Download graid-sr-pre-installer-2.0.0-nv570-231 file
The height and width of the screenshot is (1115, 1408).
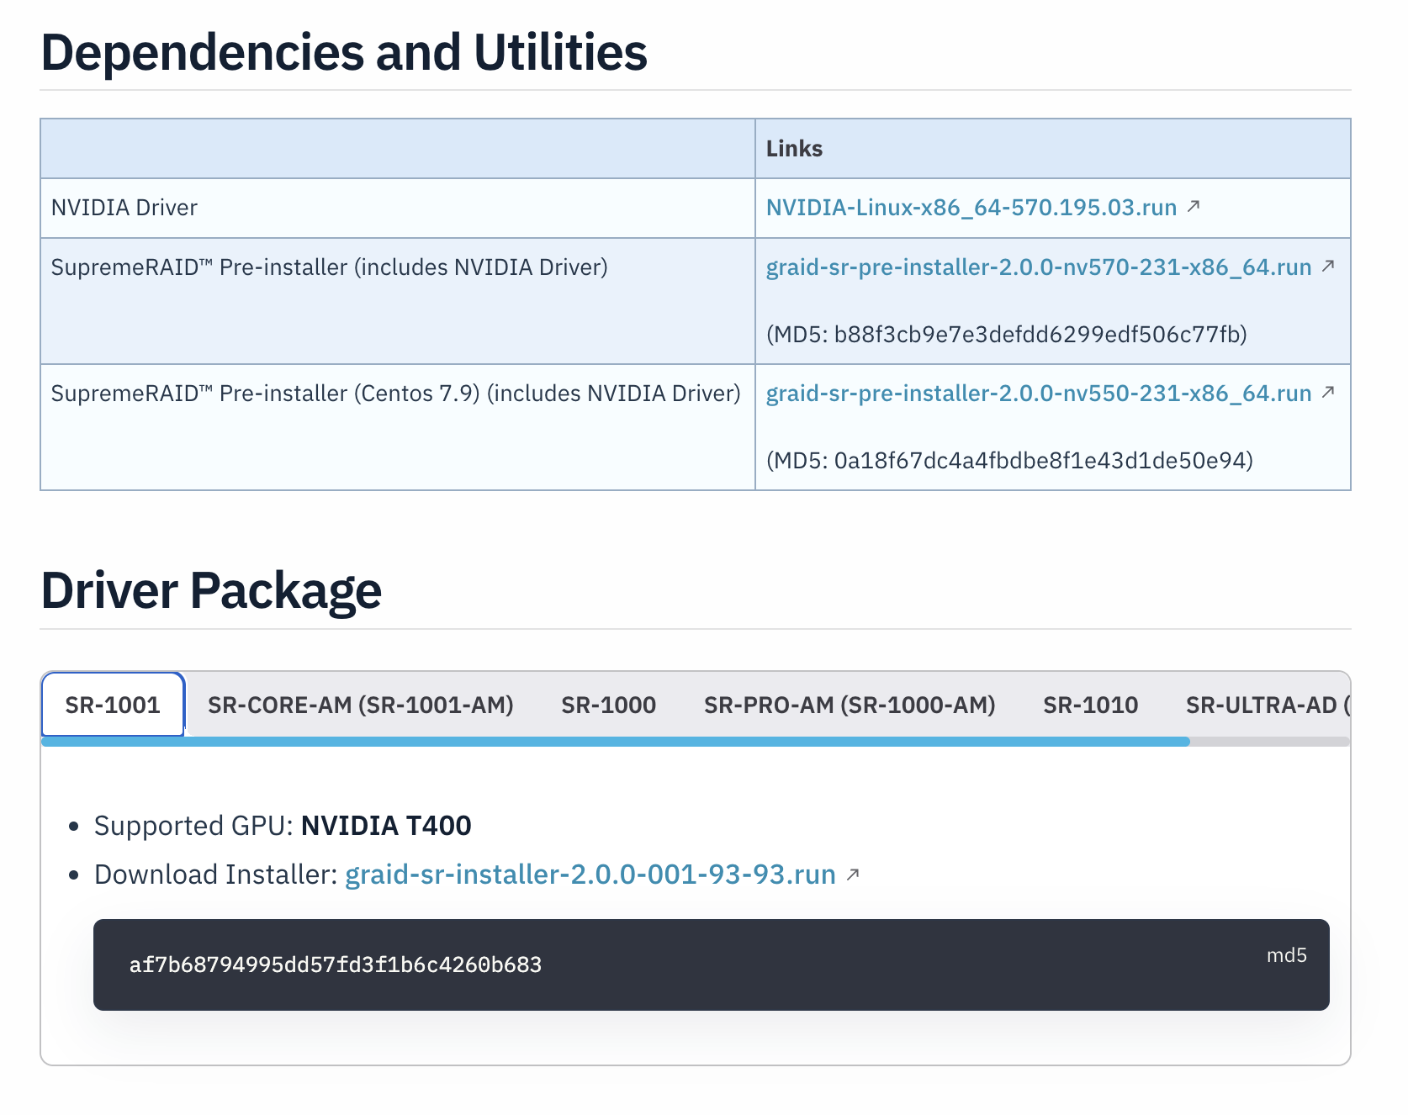pos(1038,267)
